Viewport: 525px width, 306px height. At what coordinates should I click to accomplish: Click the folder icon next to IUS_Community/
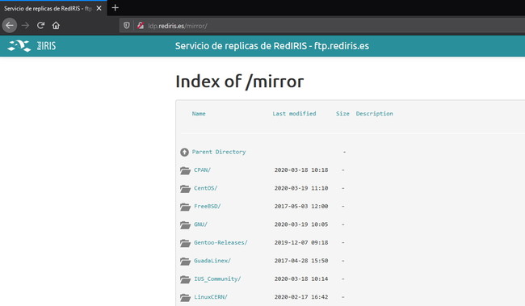(x=185, y=279)
